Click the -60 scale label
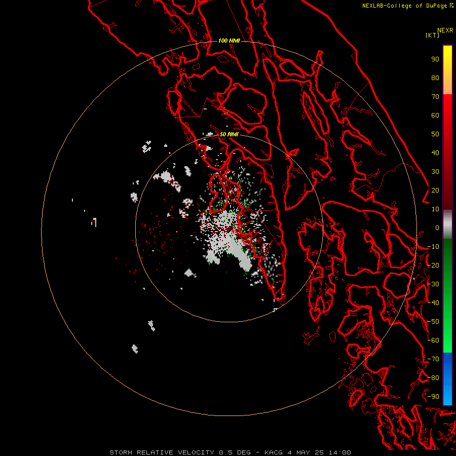This screenshot has height=456, width=456. coord(433,340)
